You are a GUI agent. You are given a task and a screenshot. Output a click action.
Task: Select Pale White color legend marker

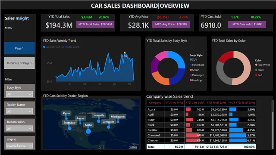(x=256, y=65)
